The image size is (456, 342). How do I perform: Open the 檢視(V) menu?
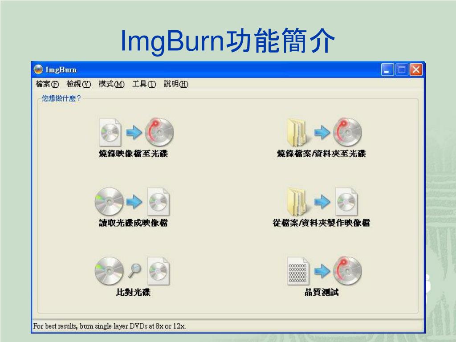tap(79, 84)
